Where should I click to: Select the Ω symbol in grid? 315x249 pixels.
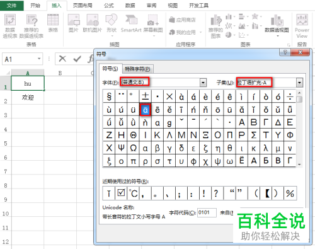[x=133, y=148]
